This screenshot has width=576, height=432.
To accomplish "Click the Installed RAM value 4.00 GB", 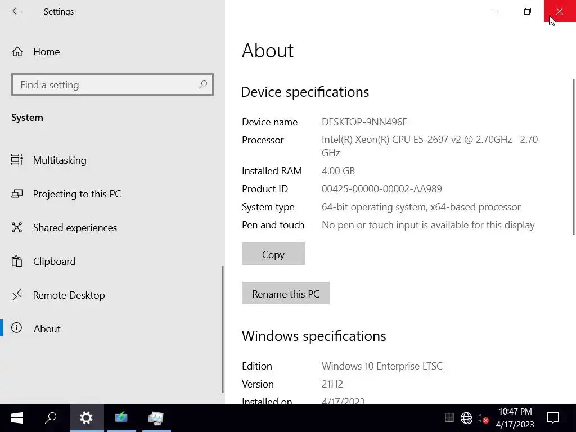I will (338, 171).
